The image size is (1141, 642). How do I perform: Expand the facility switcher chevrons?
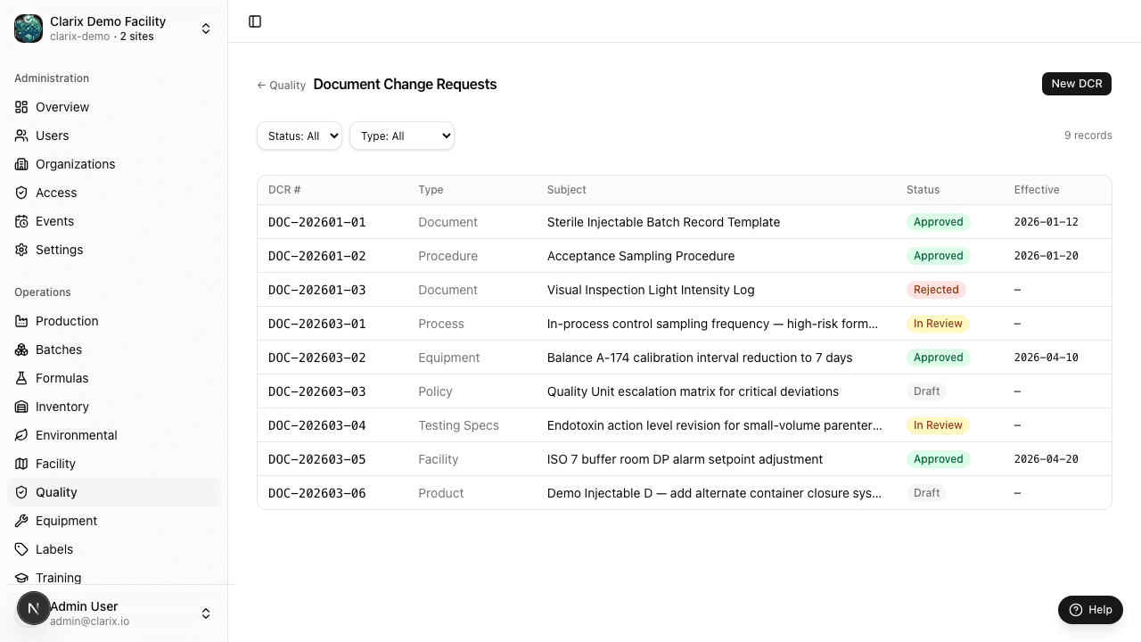206,29
